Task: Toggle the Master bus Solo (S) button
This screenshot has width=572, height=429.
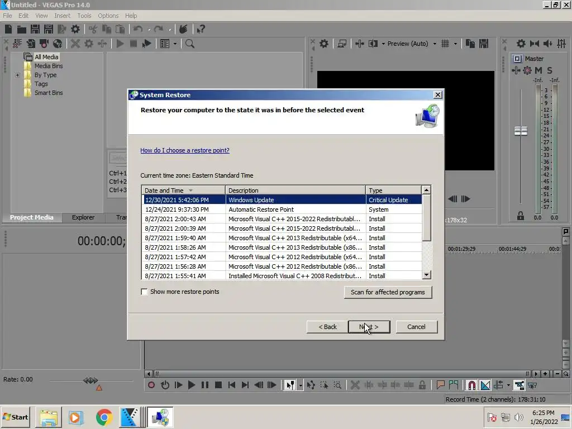Action: click(550, 70)
